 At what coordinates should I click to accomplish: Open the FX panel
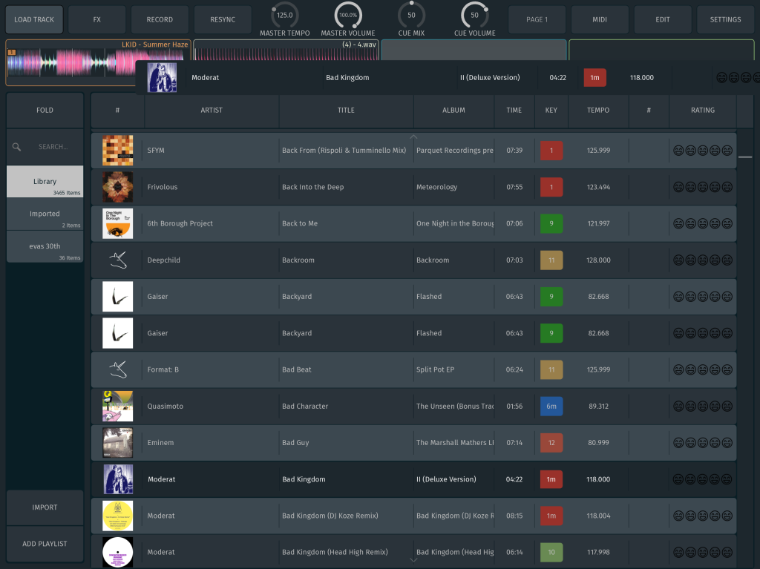97,20
